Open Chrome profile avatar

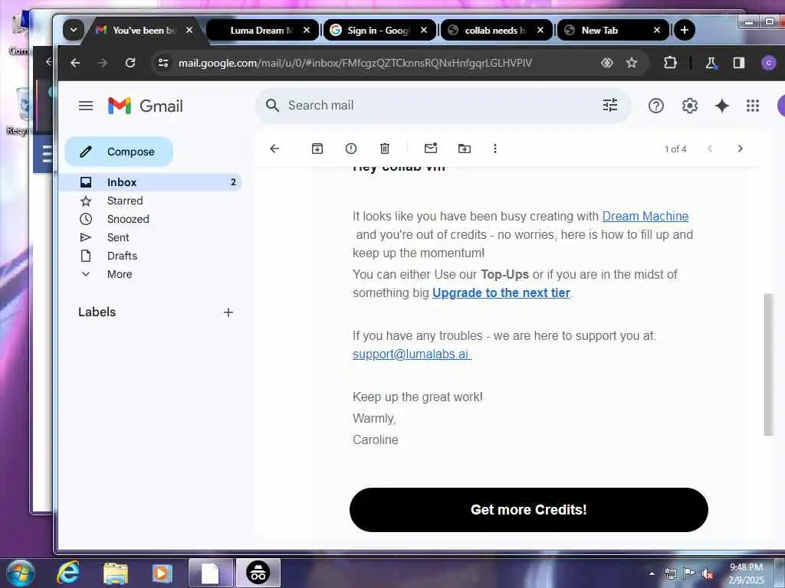[768, 63]
